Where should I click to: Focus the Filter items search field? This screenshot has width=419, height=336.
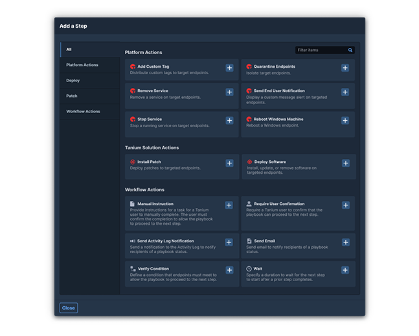(x=325, y=50)
